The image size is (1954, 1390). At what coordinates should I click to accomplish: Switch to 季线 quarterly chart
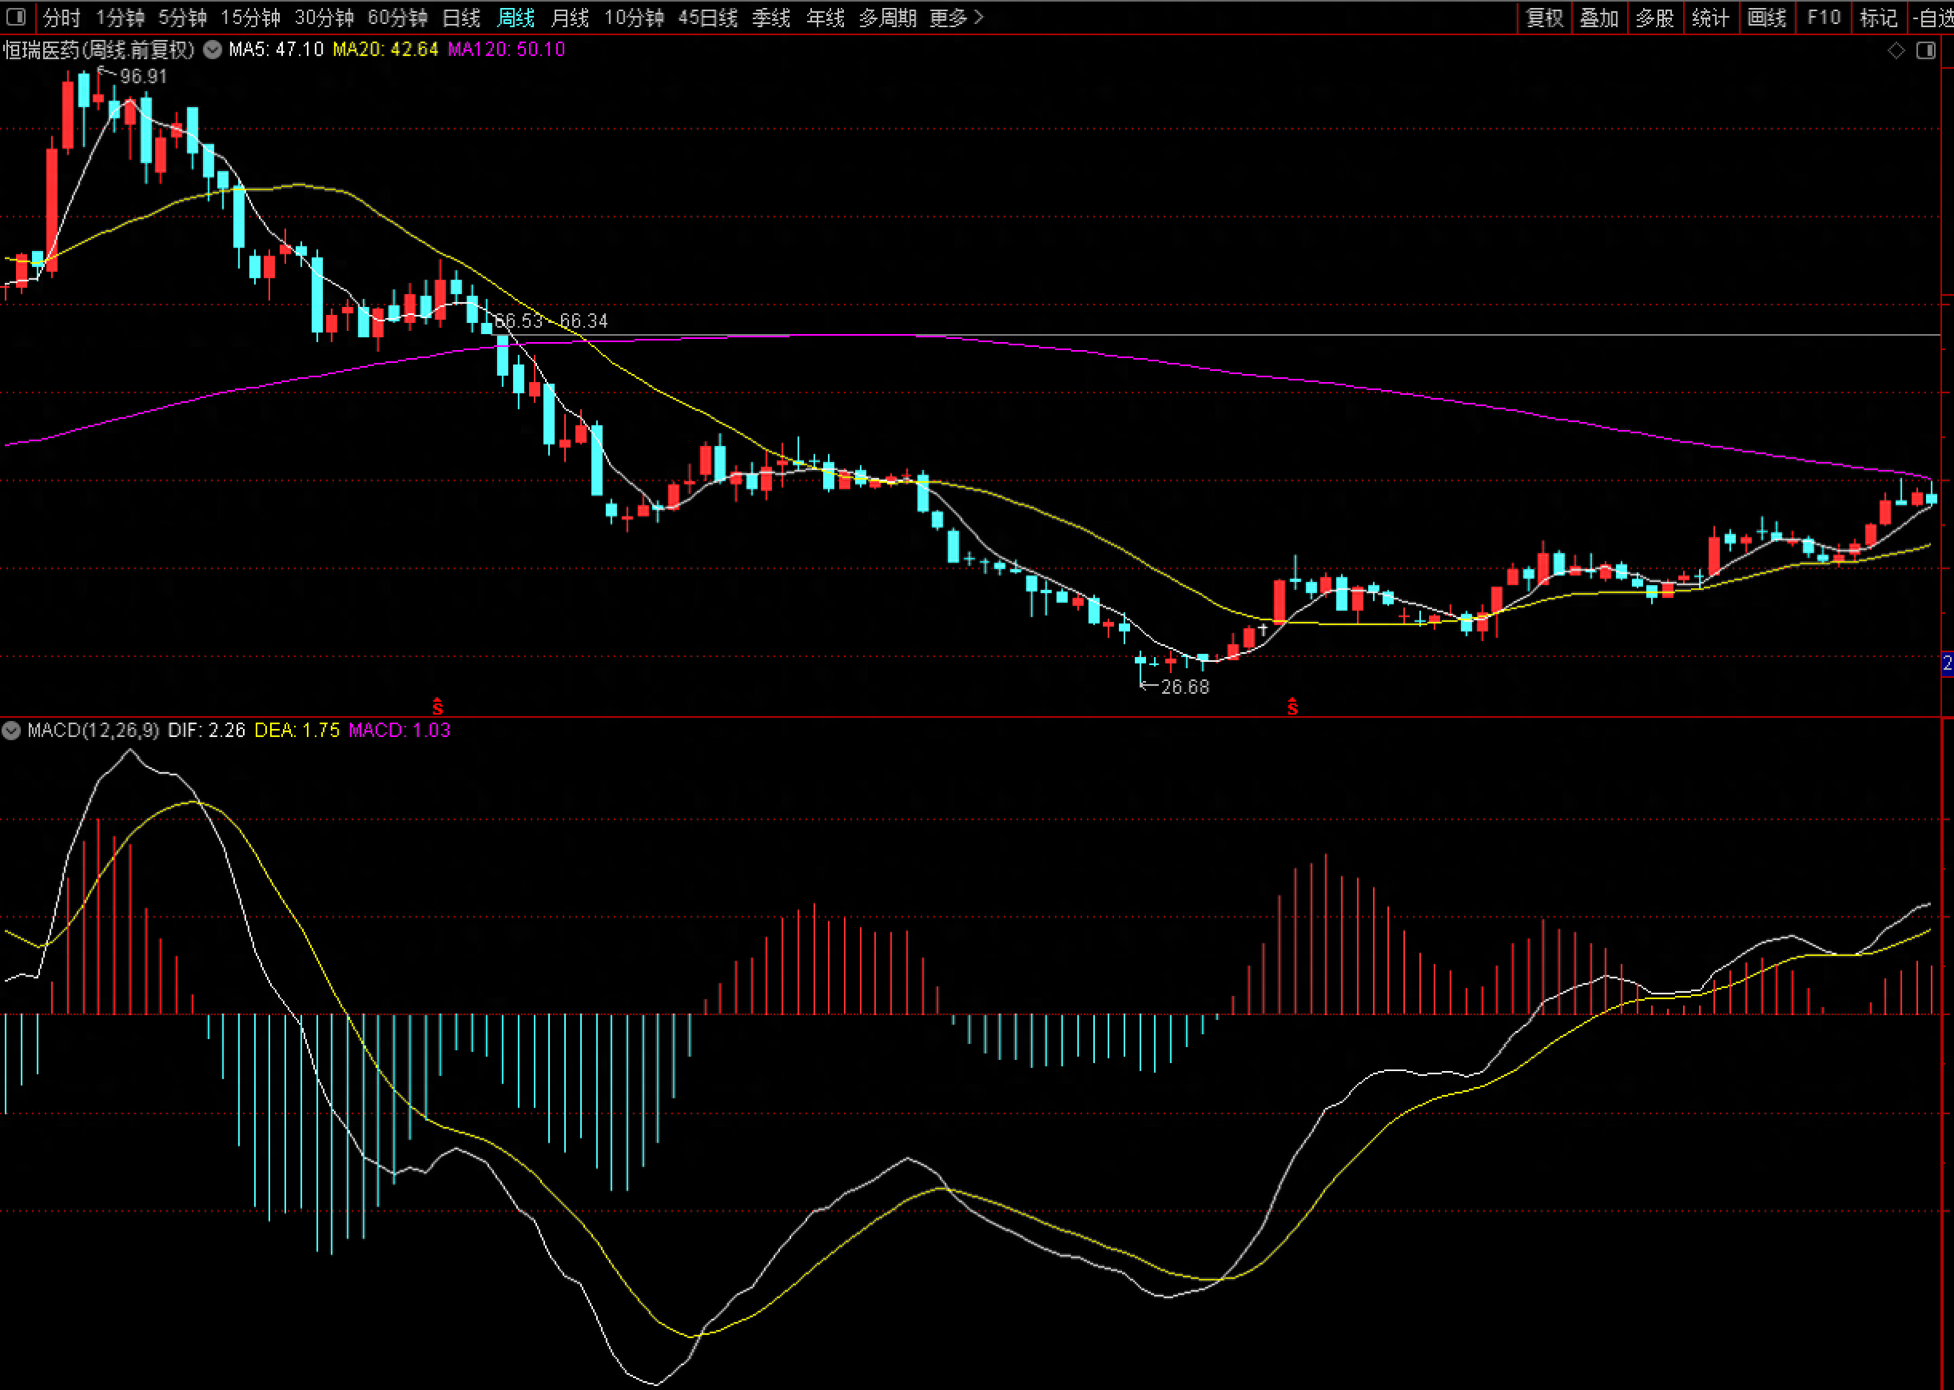[x=771, y=17]
